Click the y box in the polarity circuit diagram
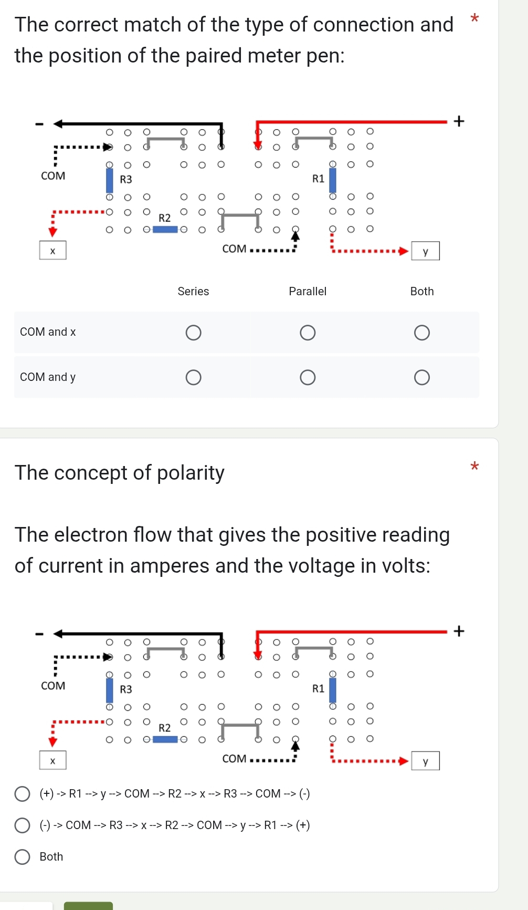The width and height of the screenshot is (528, 910). [x=425, y=761]
